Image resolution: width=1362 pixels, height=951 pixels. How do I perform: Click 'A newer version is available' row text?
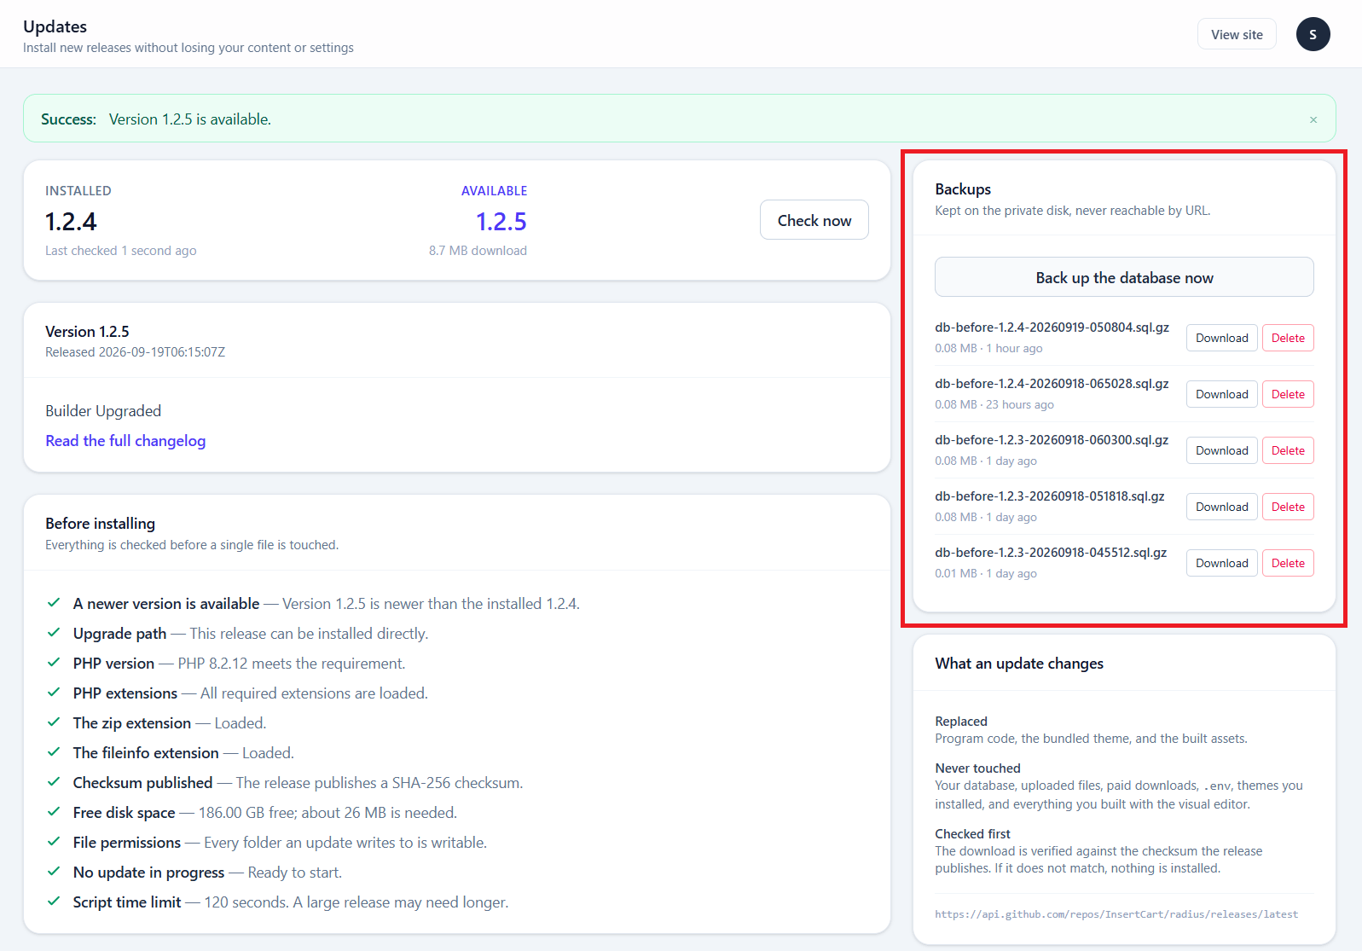(327, 604)
